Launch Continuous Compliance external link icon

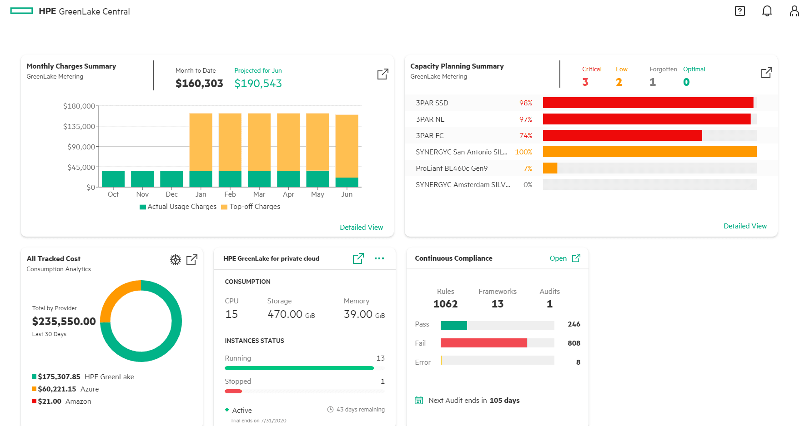[x=576, y=258]
